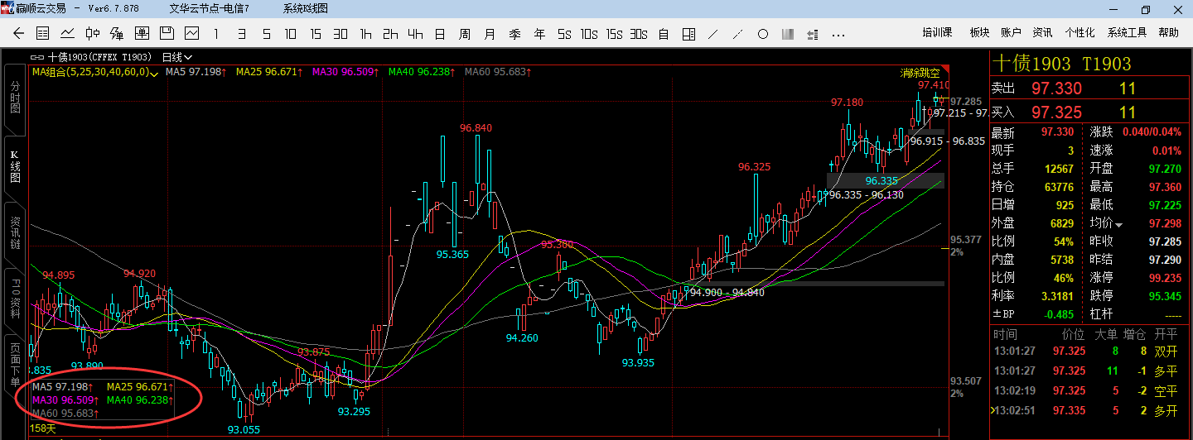The width and height of the screenshot is (1193, 440).
Task: Open the quote list icon
Action: (x=43, y=34)
